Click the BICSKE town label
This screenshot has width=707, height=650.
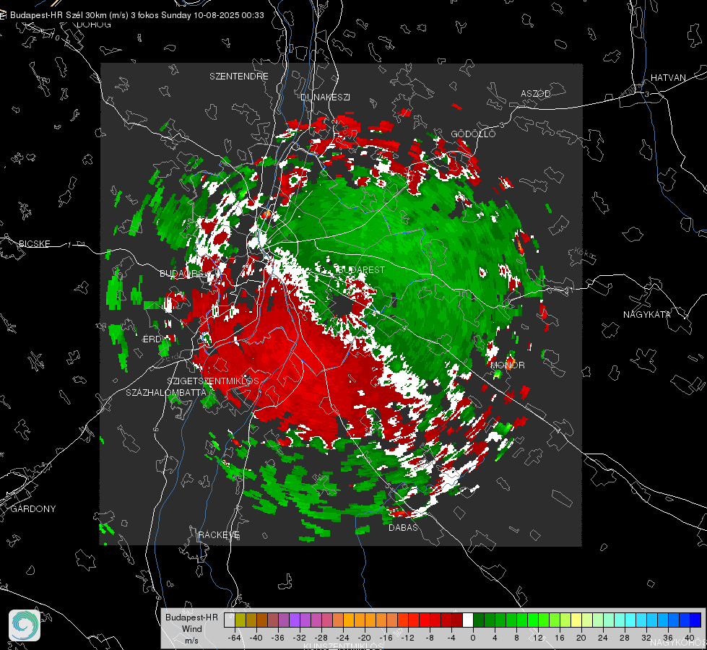[x=34, y=244]
